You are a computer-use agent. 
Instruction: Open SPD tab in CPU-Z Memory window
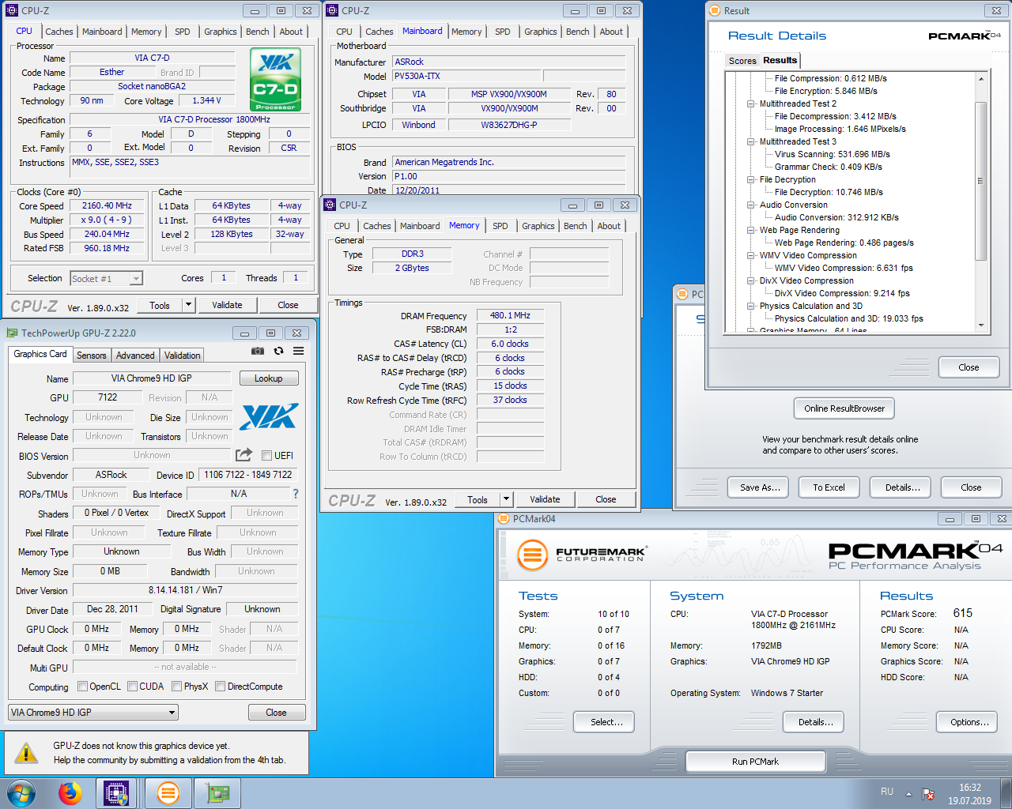pos(500,226)
